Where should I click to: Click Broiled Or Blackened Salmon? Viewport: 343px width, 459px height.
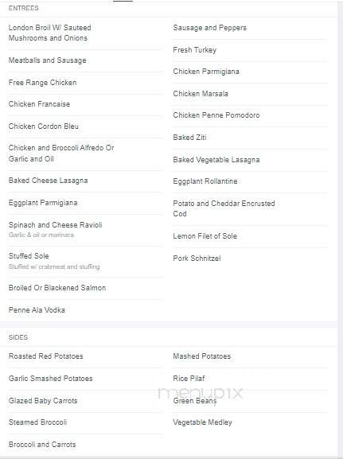[x=57, y=288]
